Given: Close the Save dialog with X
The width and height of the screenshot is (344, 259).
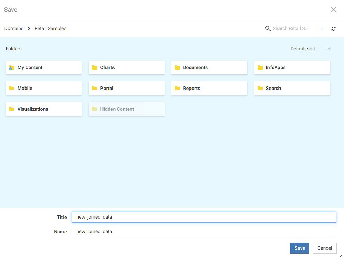Looking at the screenshot, I should 333,10.
